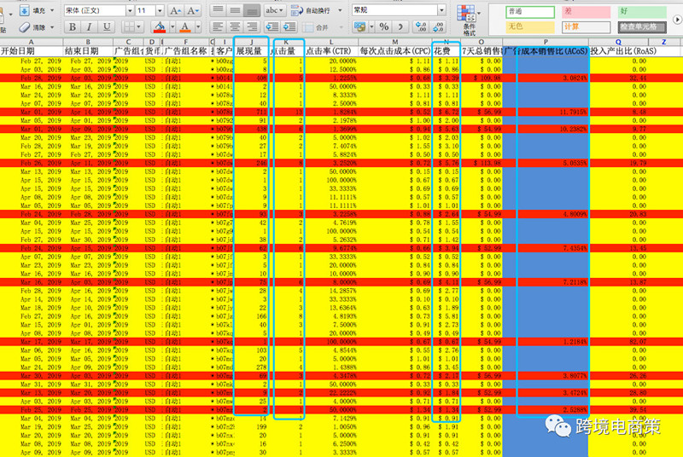Decrease font size with the A-down icon
This screenshot has width=683, height=457.
tap(192, 10)
